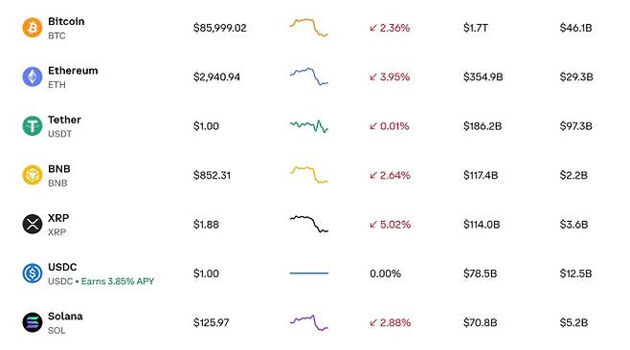Click the orange Bitcoin logo icon
Viewport: 630px width, 350px height.
[33, 28]
